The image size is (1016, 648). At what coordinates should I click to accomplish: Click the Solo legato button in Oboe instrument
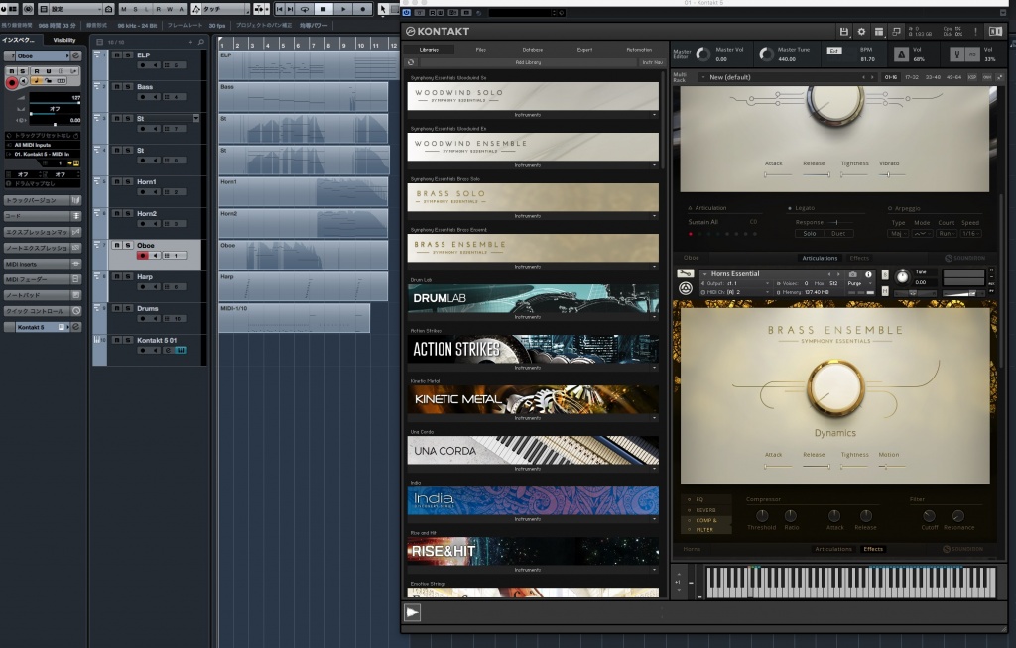pyautogui.click(x=810, y=234)
